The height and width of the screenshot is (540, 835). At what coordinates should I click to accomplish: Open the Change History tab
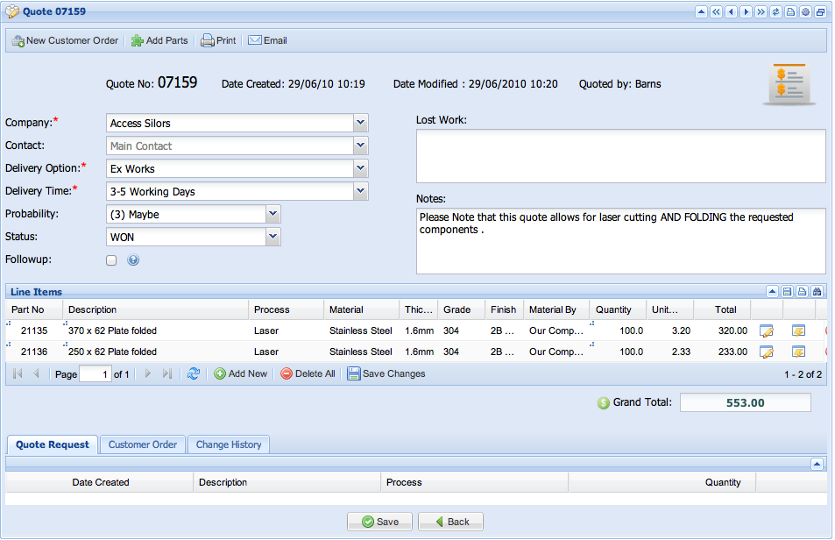(229, 444)
